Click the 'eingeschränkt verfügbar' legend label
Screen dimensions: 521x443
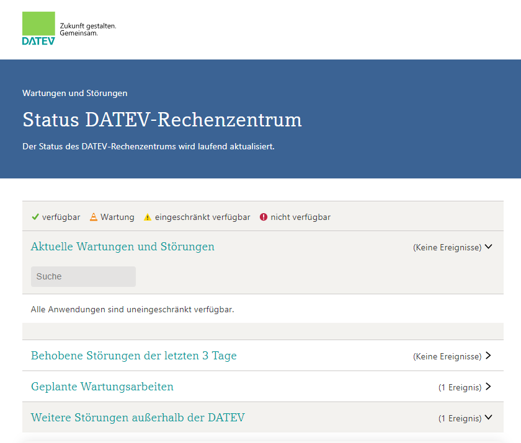point(202,217)
